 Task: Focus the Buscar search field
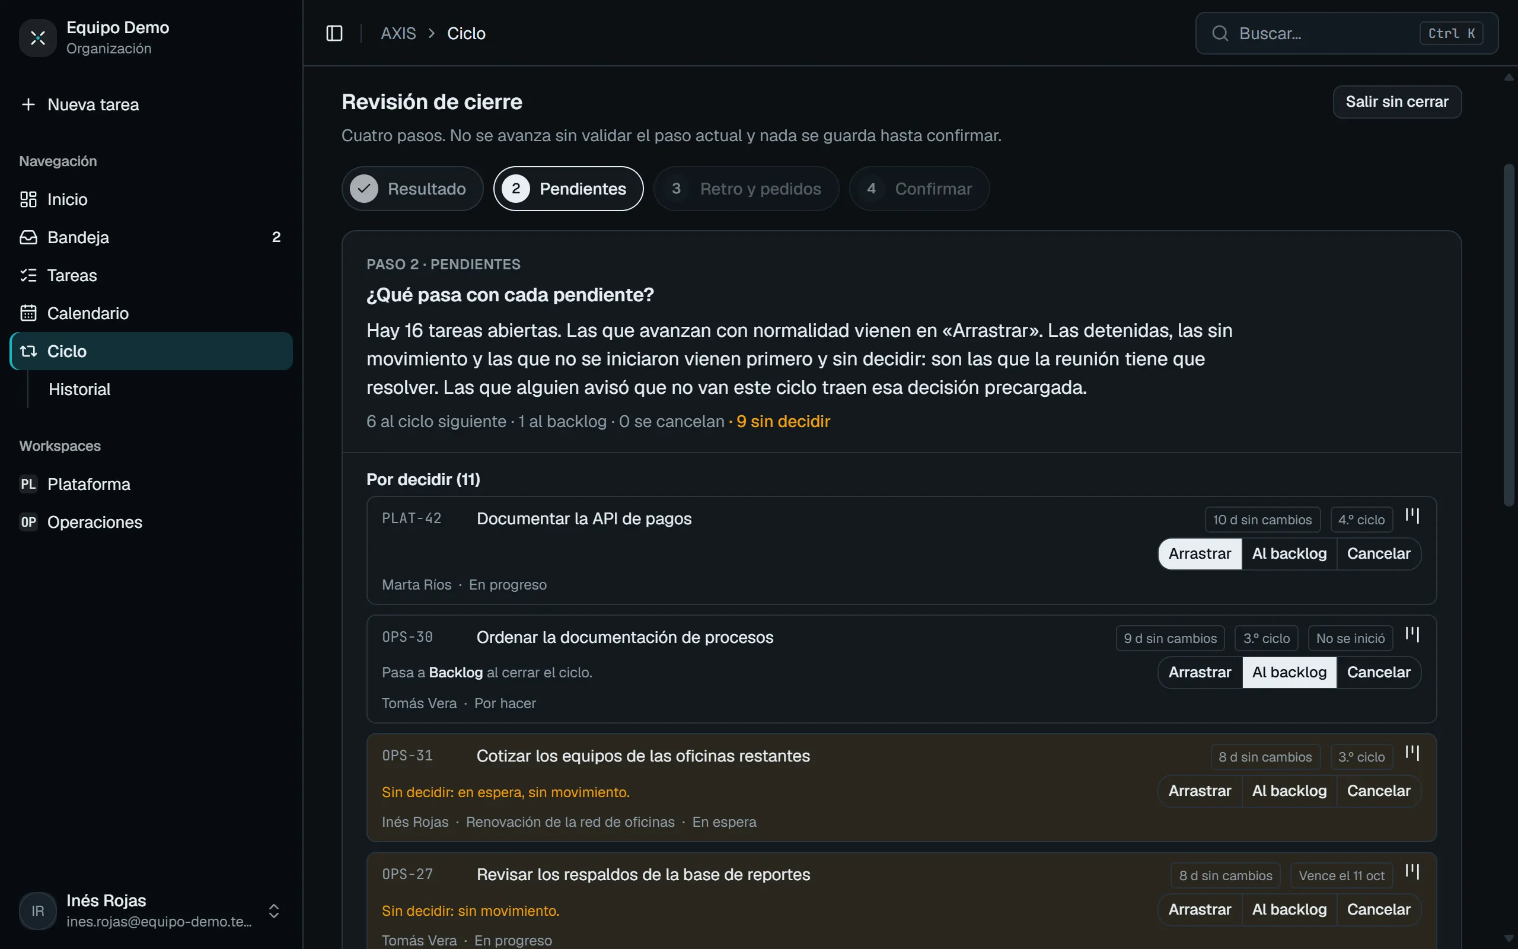(x=1347, y=33)
